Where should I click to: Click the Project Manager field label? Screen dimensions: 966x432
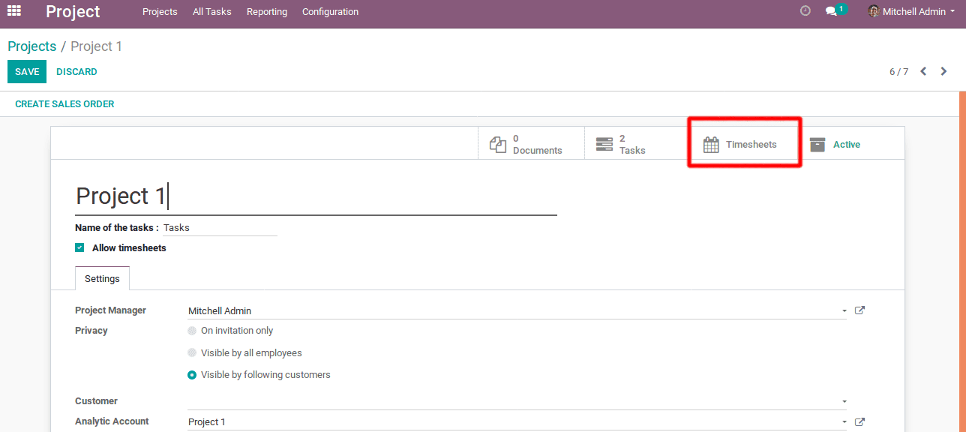[111, 310]
